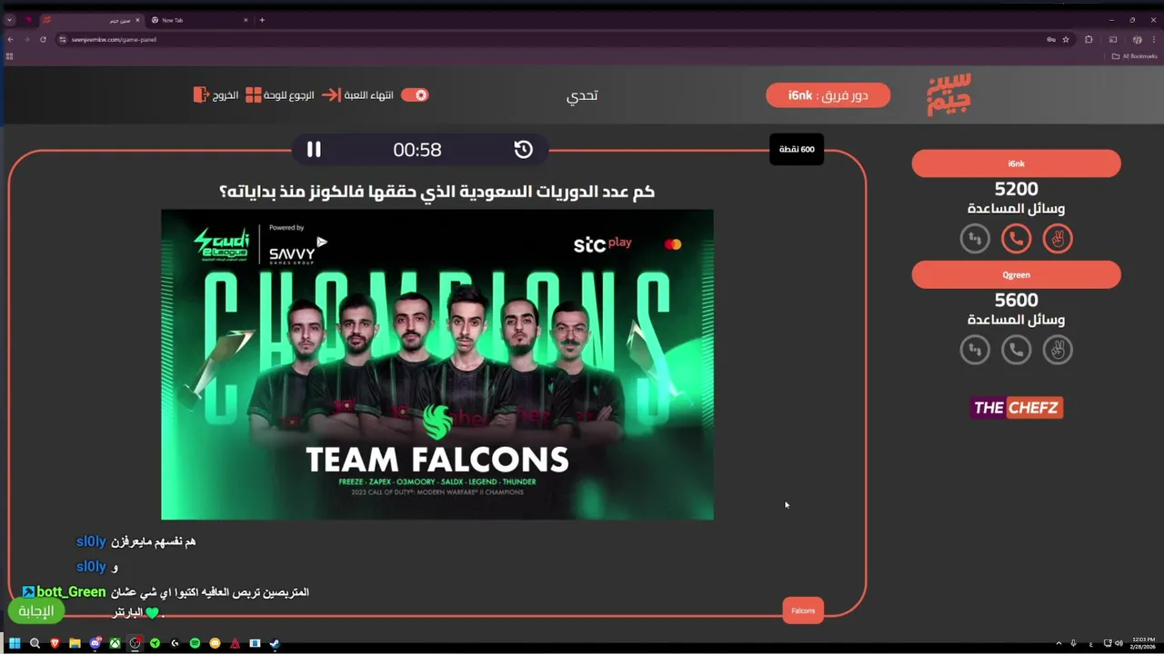1164x654 pixels.
Task: Click the دور فريق i6nk turn indicator
Action: tap(828, 95)
